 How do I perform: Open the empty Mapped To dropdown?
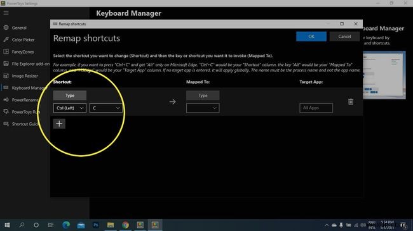coord(203,108)
